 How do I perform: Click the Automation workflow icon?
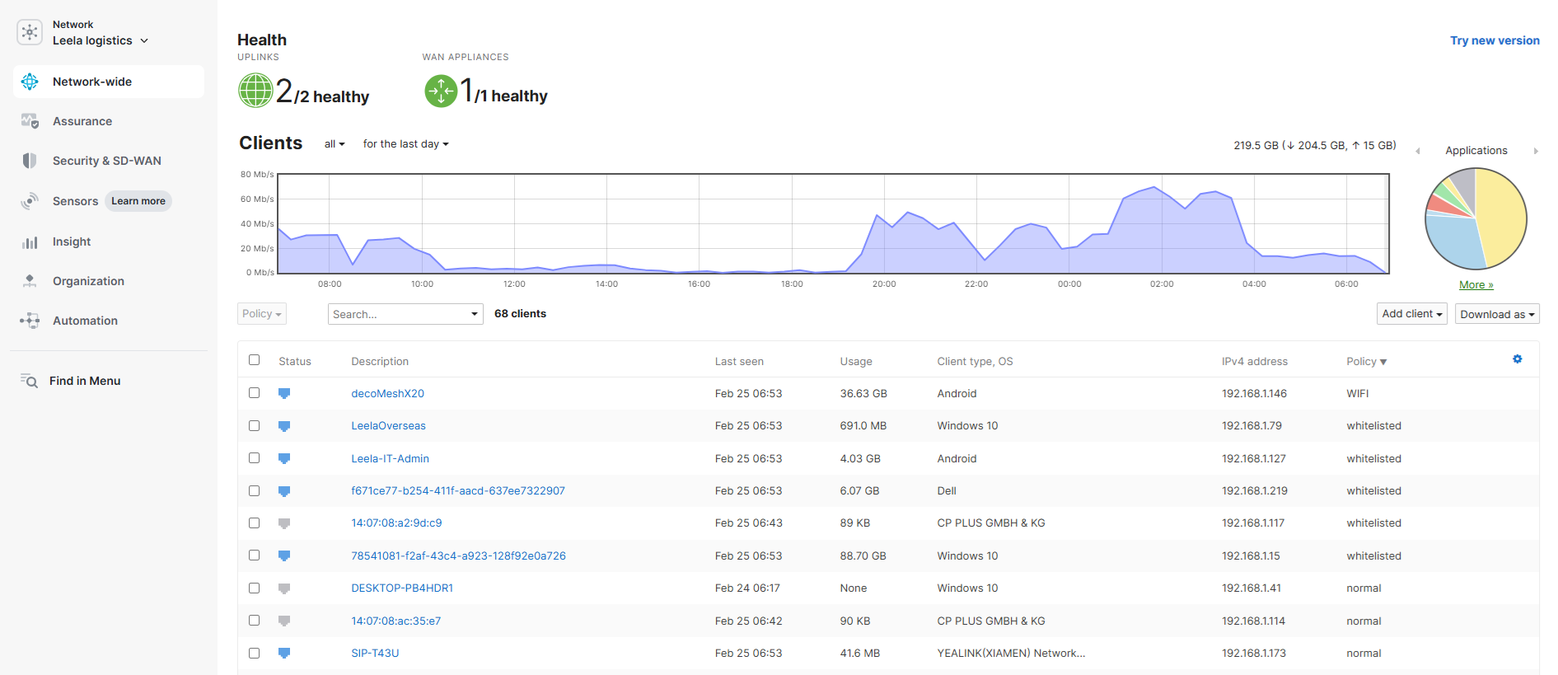(x=30, y=321)
